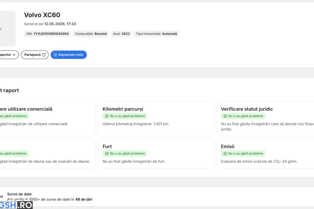Click the Rapoartele mele button
The image size is (314, 209).
(x=68, y=55)
